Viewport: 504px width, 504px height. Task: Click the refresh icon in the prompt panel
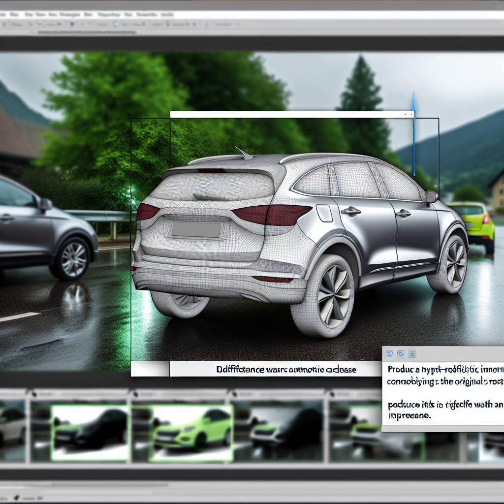click(x=389, y=353)
